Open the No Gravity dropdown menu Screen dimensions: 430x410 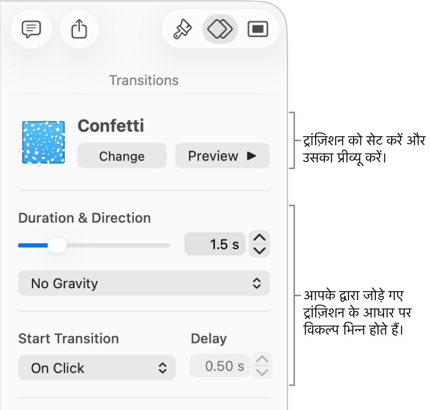point(144,283)
